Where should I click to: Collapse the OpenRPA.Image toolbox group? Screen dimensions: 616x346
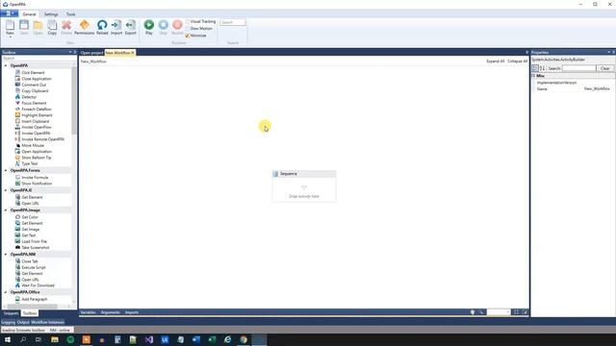tap(6, 210)
